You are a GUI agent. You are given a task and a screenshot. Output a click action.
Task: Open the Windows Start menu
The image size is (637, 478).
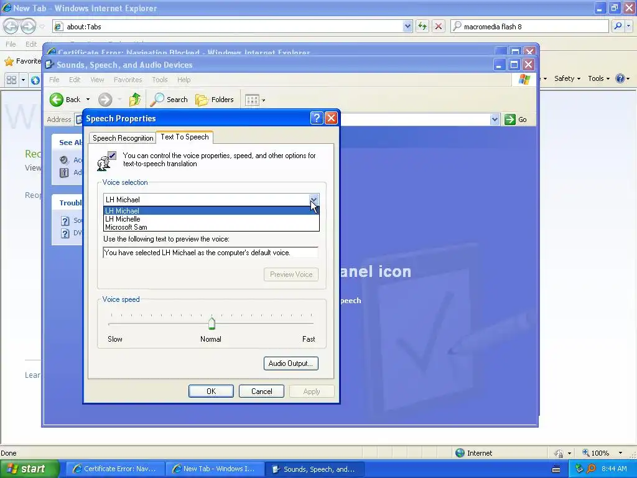pos(29,469)
